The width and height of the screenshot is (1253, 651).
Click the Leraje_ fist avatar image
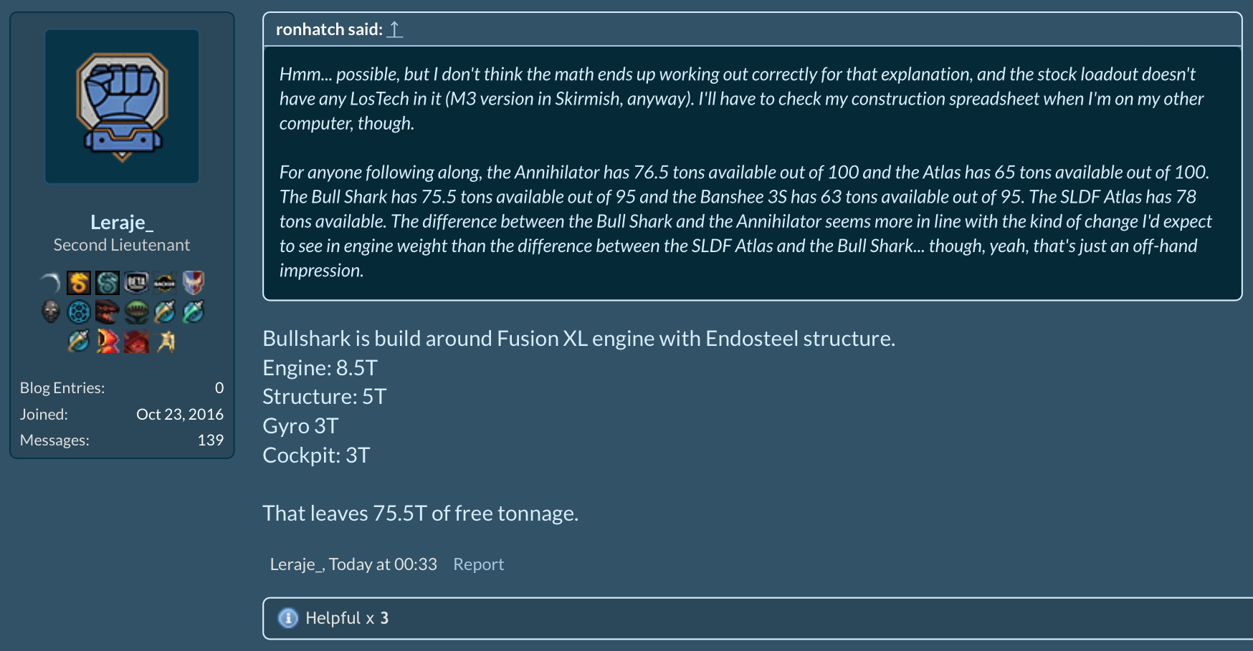(x=122, y=107)
